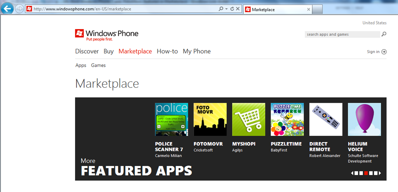Open the Discover menu item
This screenshot has height=192, width=398.
pos(87,52)
